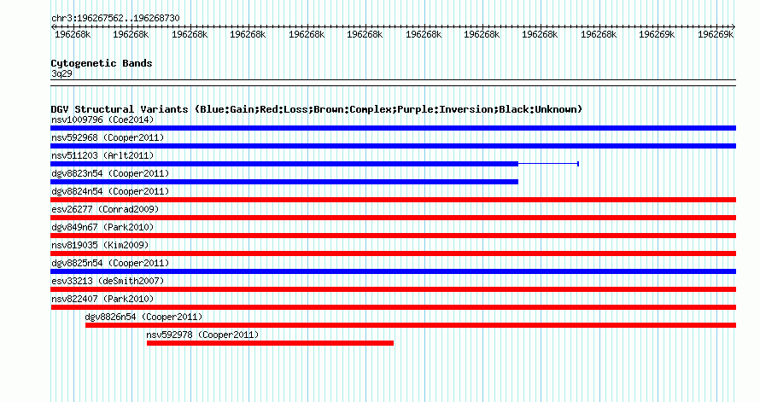Open the esv26277 (Conrad2009) variant label
This screenshot has height=402, width=760.
pos(105,209)
